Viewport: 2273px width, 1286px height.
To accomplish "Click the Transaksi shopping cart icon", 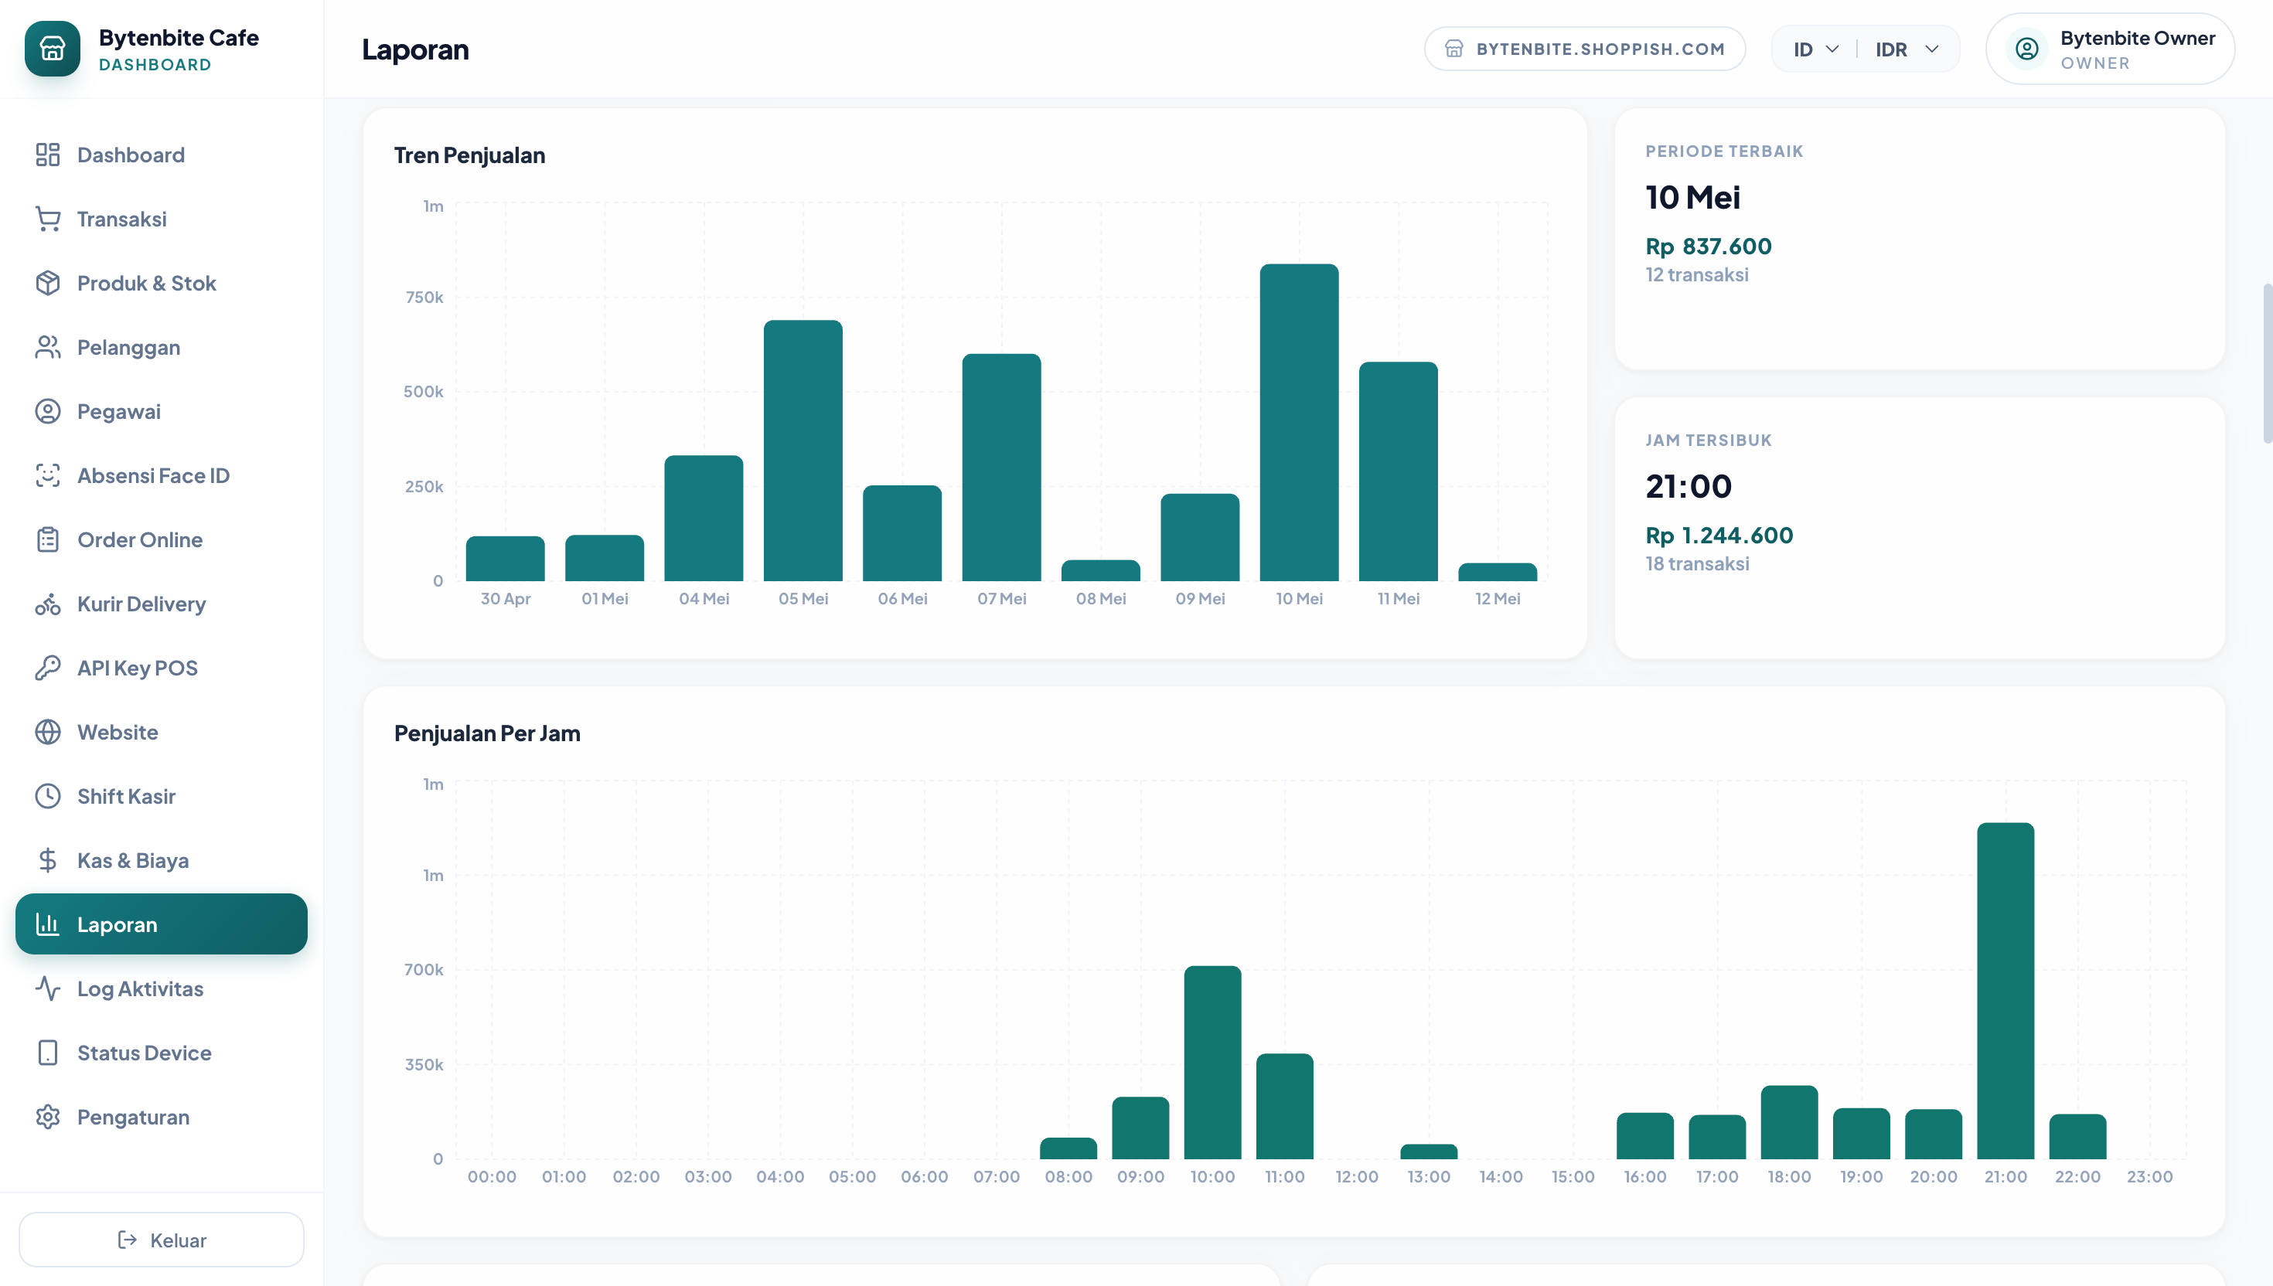I will click(x=48, y=219).
